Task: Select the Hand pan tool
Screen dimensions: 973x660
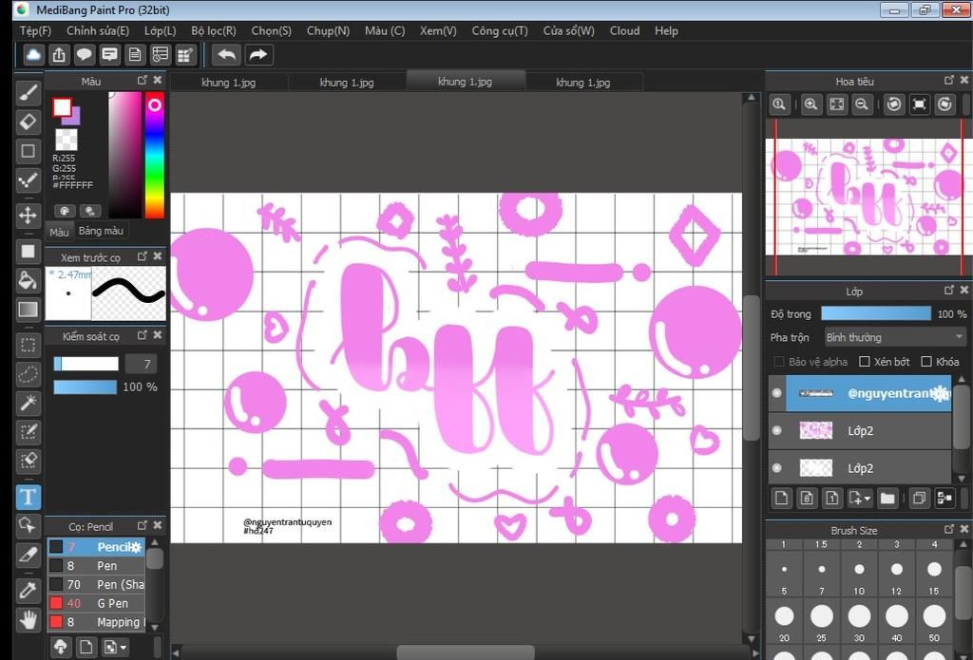Action: pos(28,620)
